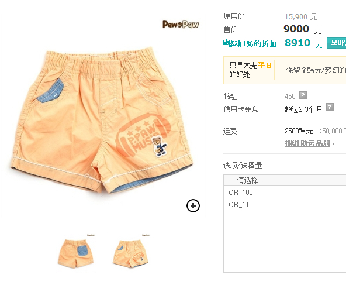The height and width of the screenshot is (285, 346).
Task: Click the 9000 sale price
Action: tap(296, 29)
